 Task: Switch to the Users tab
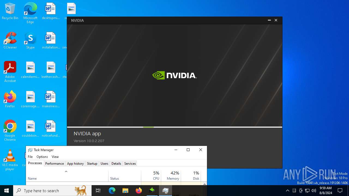click(104, 164)
